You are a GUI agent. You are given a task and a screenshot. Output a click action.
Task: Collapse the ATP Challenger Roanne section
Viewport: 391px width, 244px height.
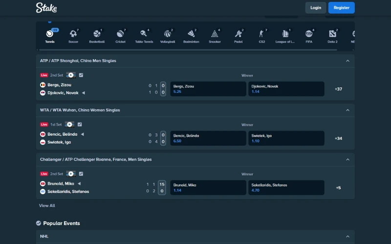point(348,160)
